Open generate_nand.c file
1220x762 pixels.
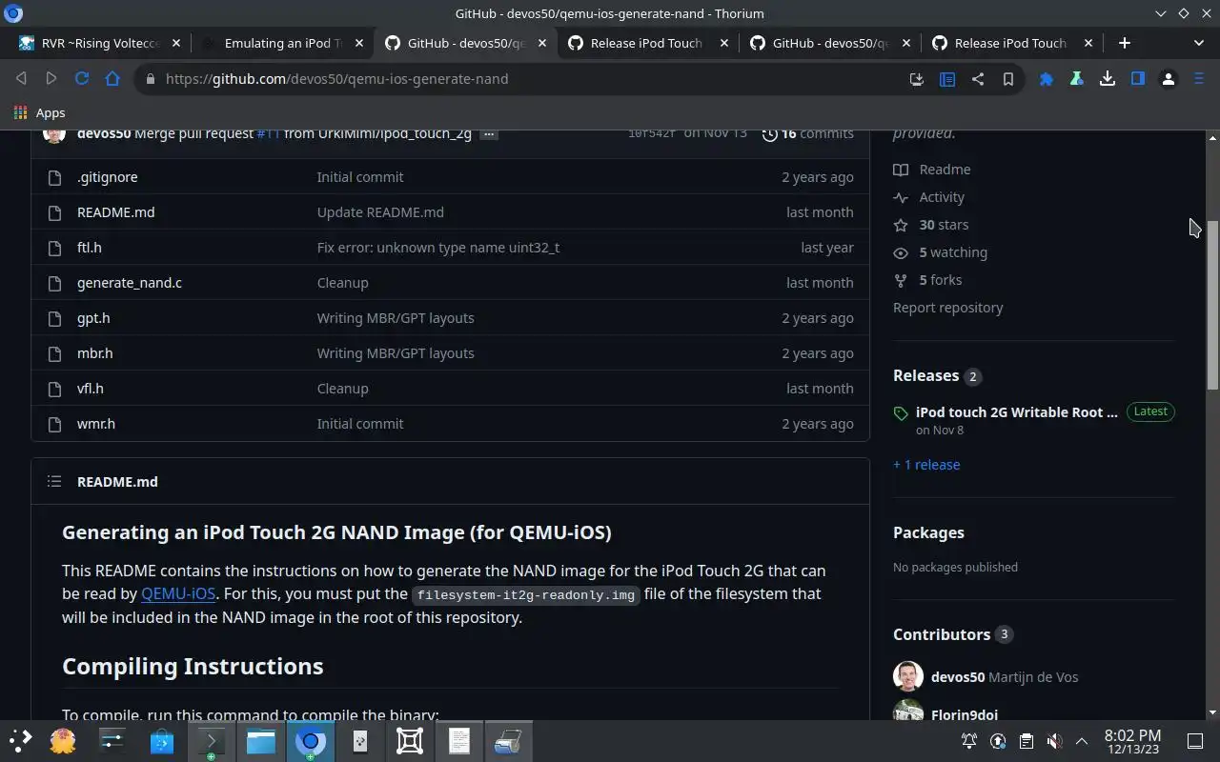tap(129, 283)
